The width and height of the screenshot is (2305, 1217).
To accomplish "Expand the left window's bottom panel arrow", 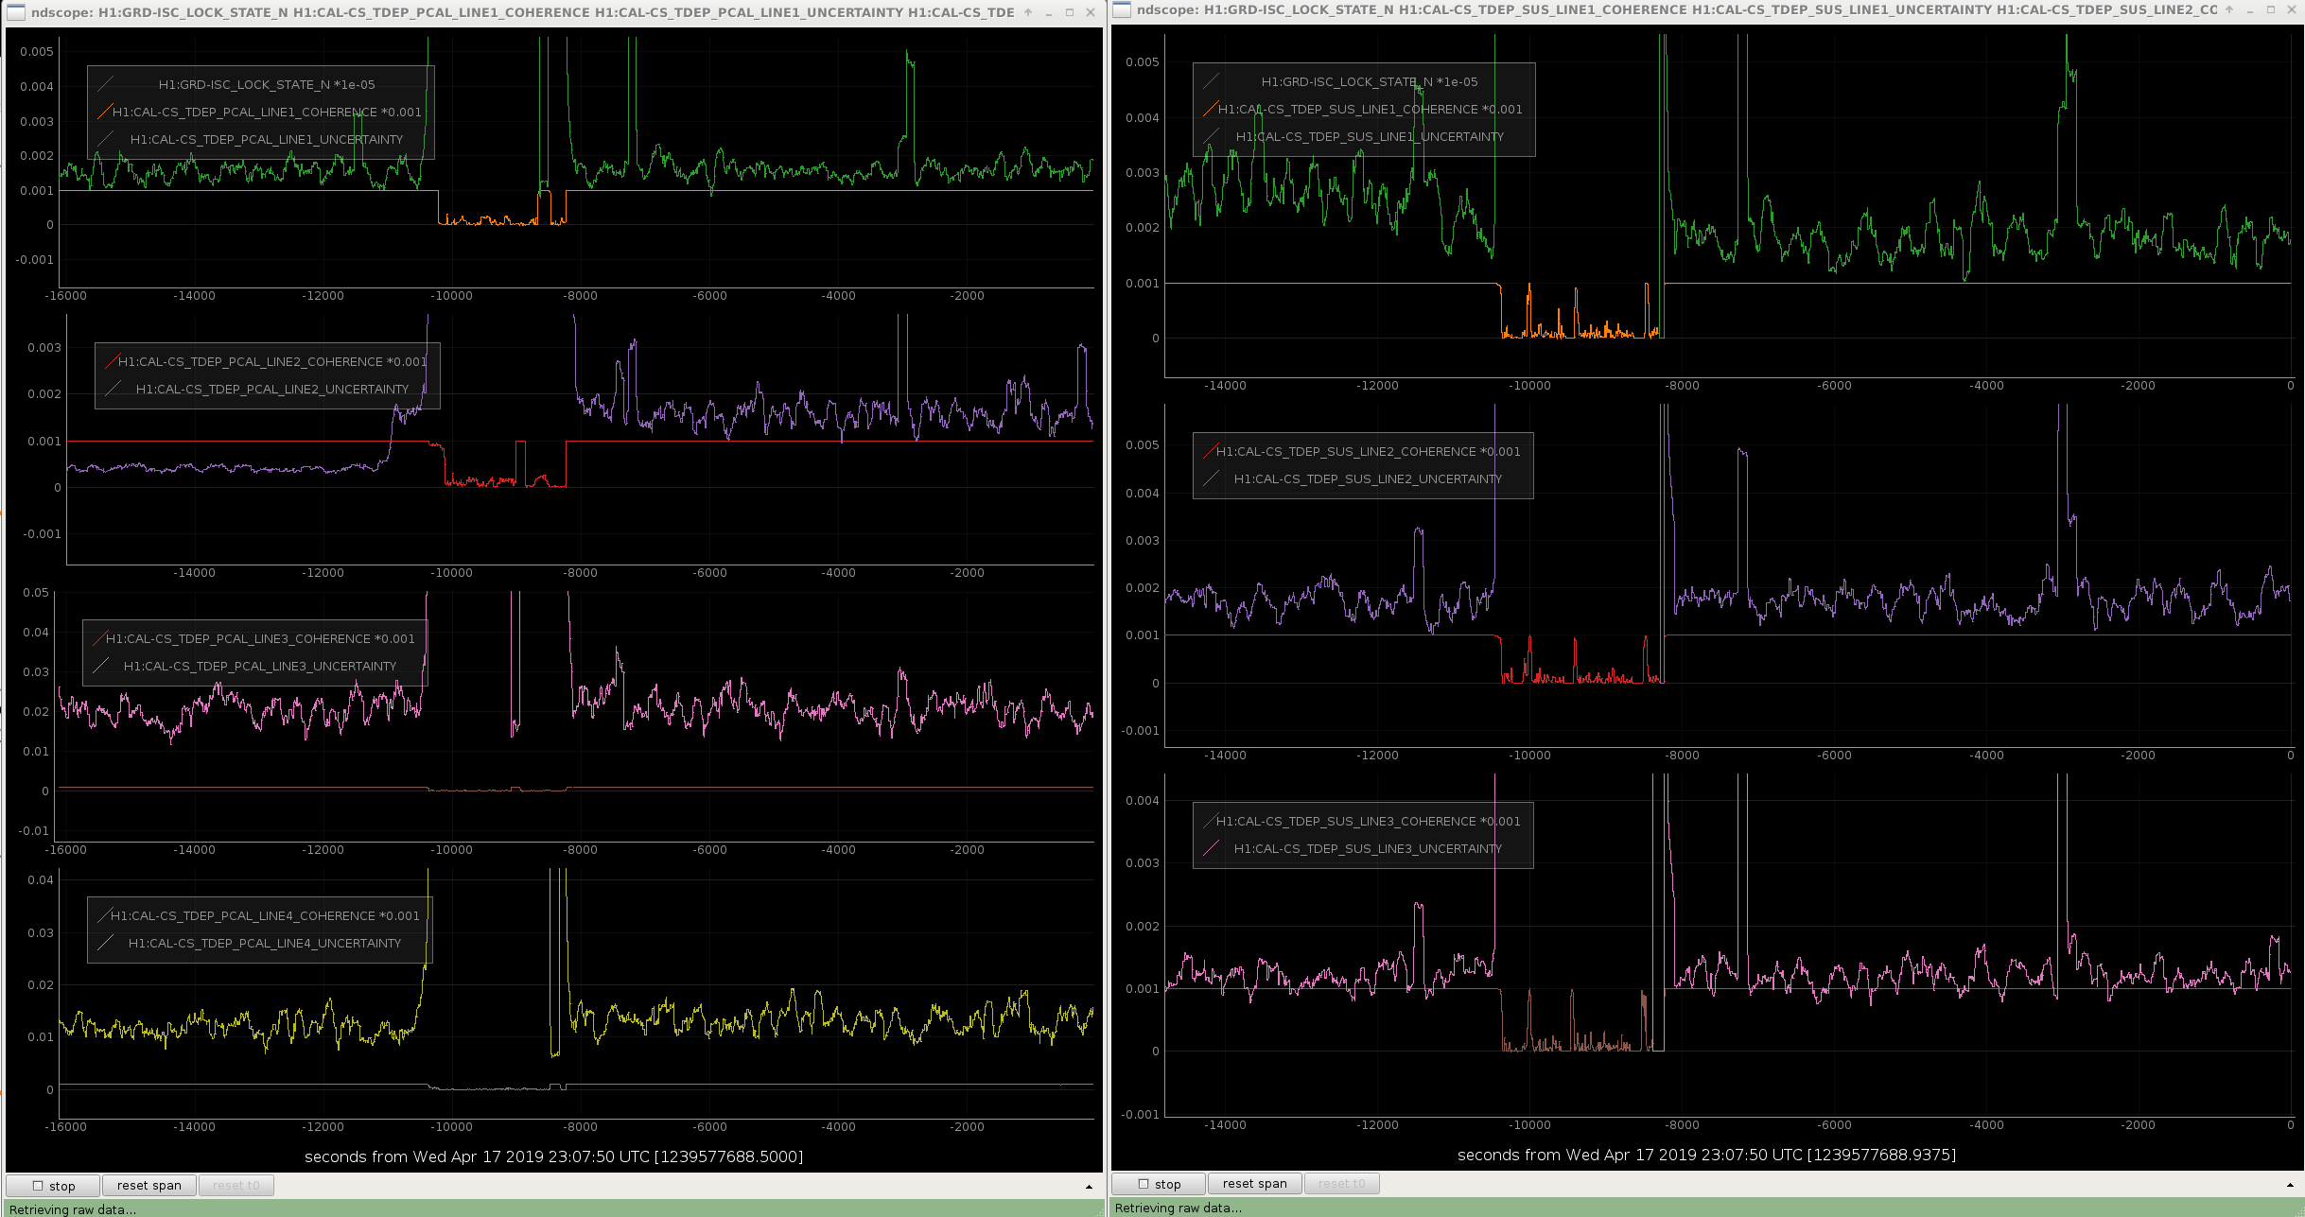I will click(x=1089, y=1186).
